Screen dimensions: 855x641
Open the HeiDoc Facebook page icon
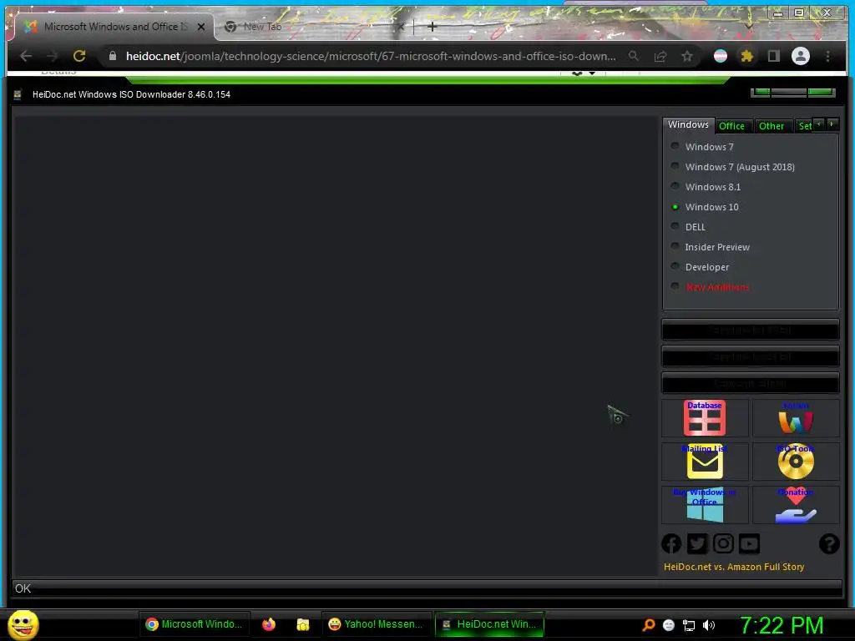point(671,543)
